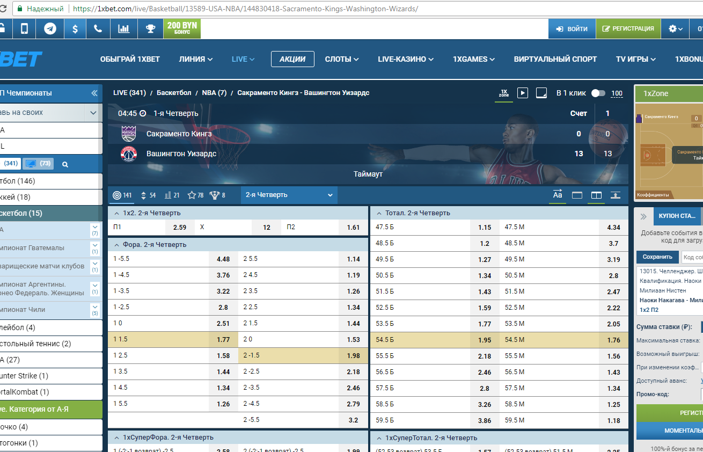Viewport: 703px width, 452px height.
Task: Switch to single column layout icon
Action: (x=577, y=195)
